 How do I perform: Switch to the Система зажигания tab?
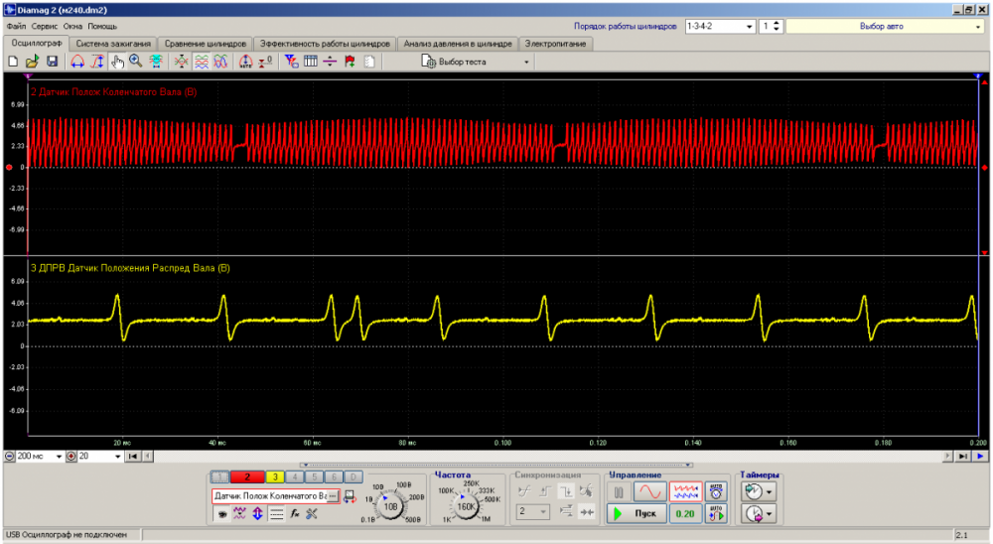pyautogui.click(x=113, y=44)
